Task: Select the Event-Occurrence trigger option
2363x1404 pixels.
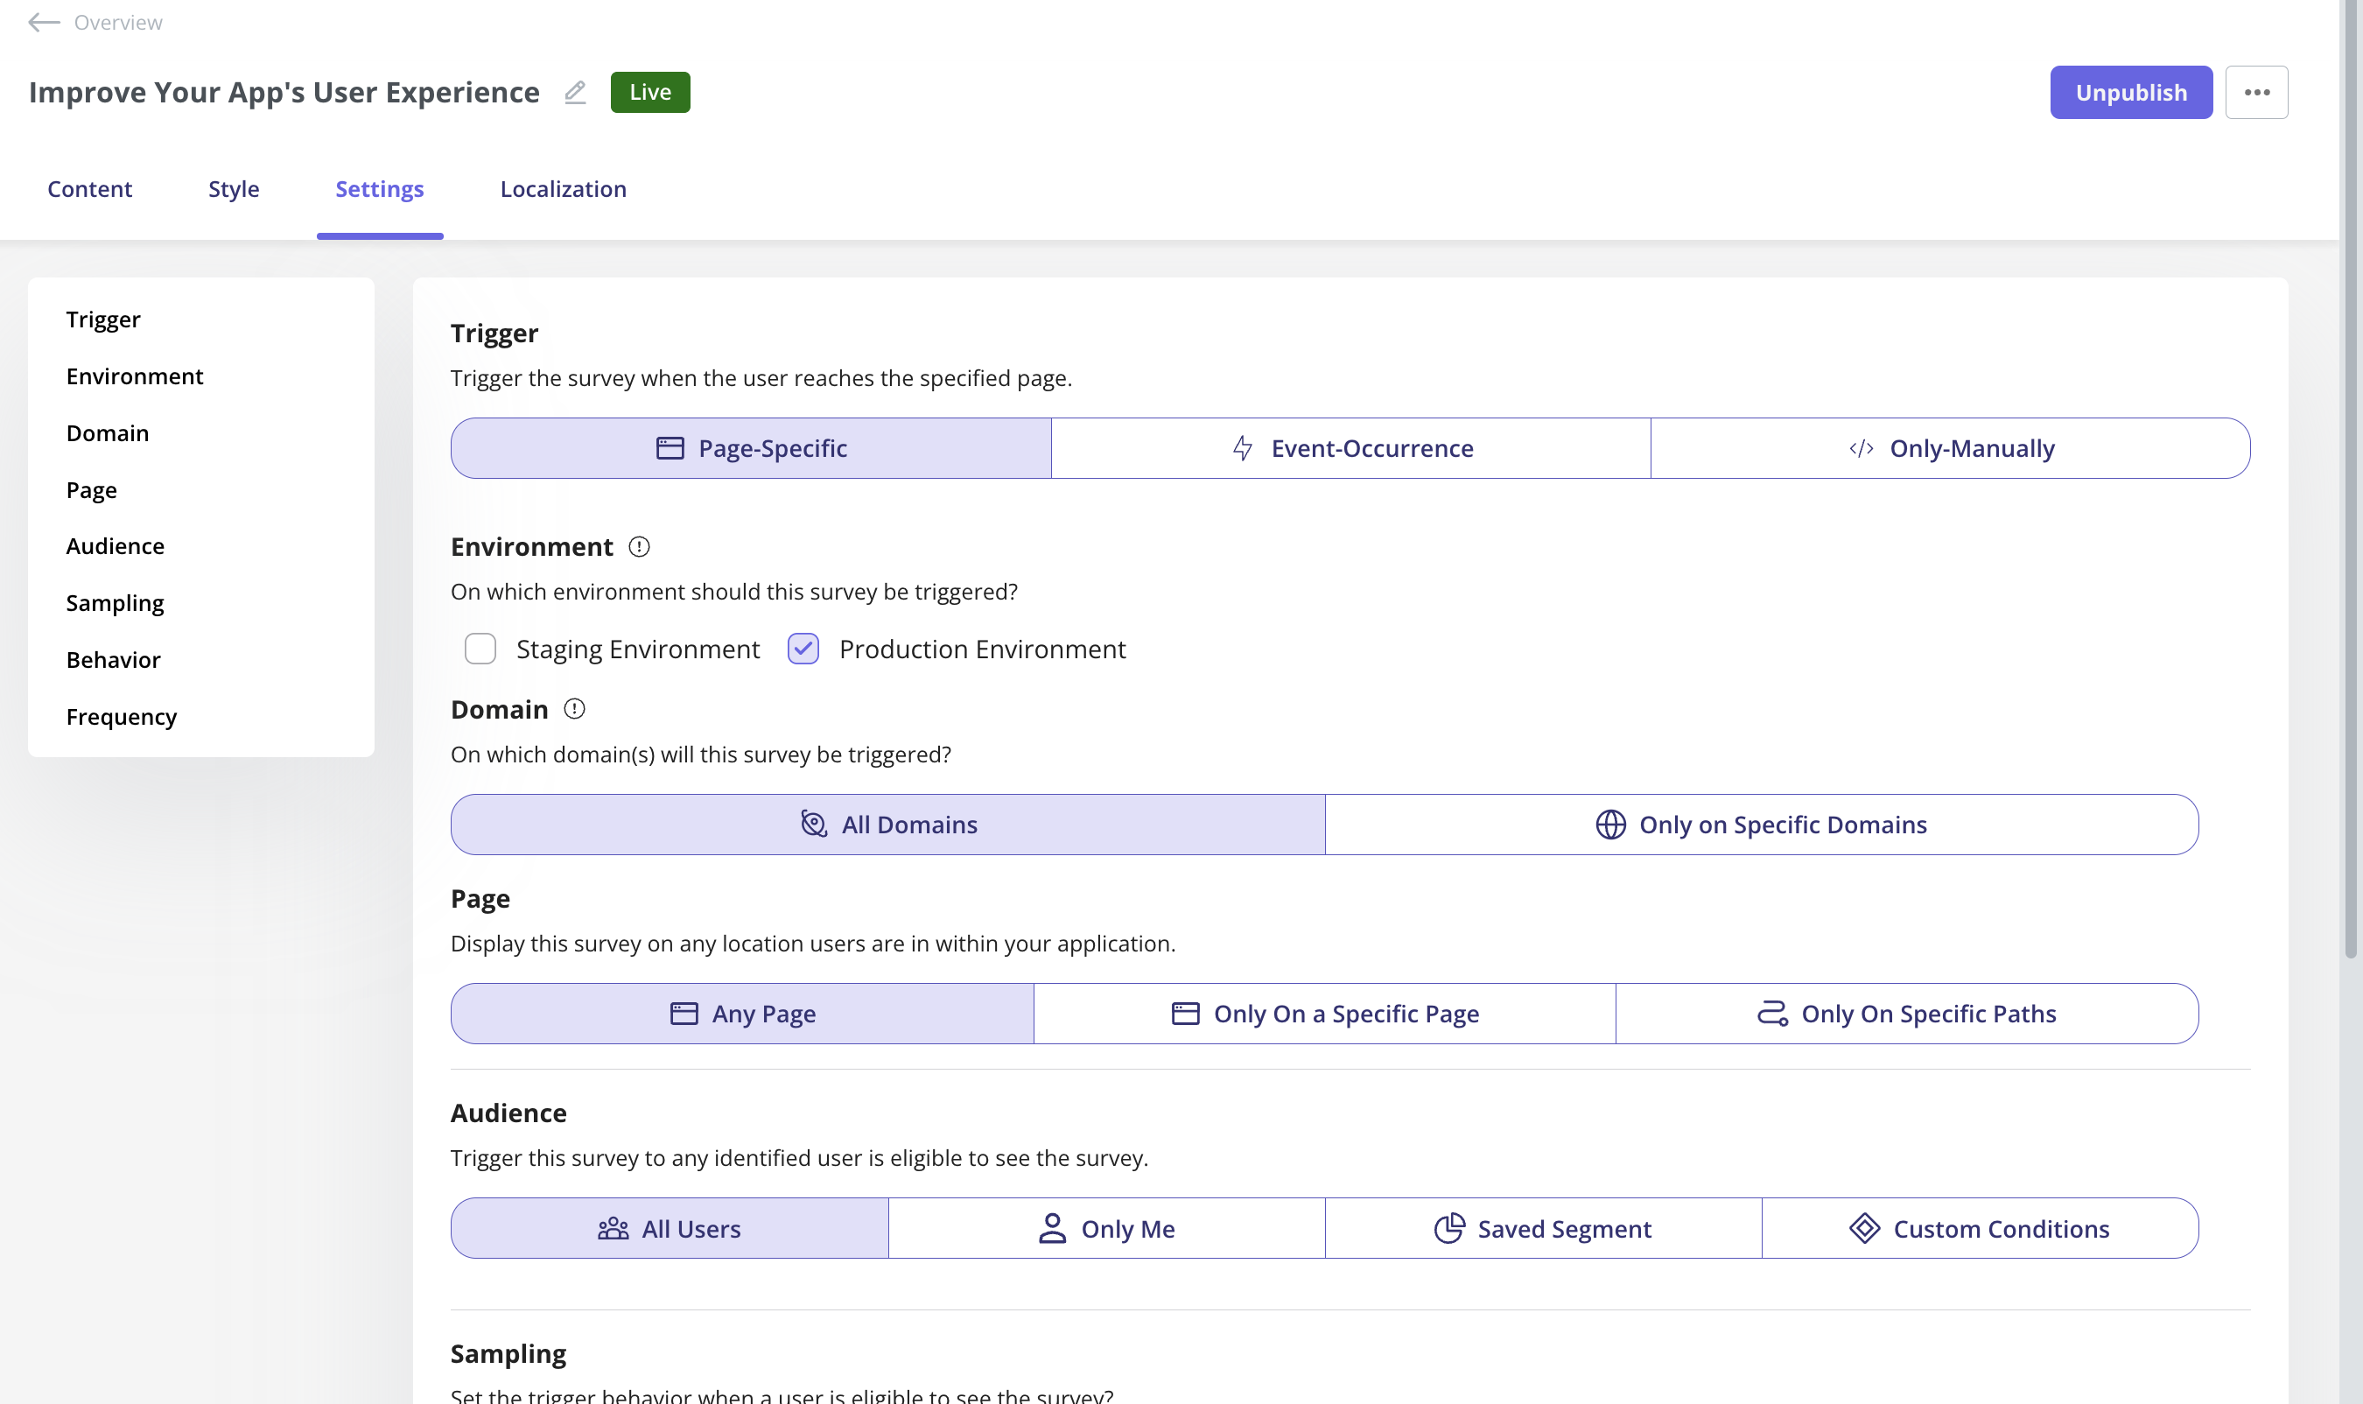Action: click(x=1350, y=448)
